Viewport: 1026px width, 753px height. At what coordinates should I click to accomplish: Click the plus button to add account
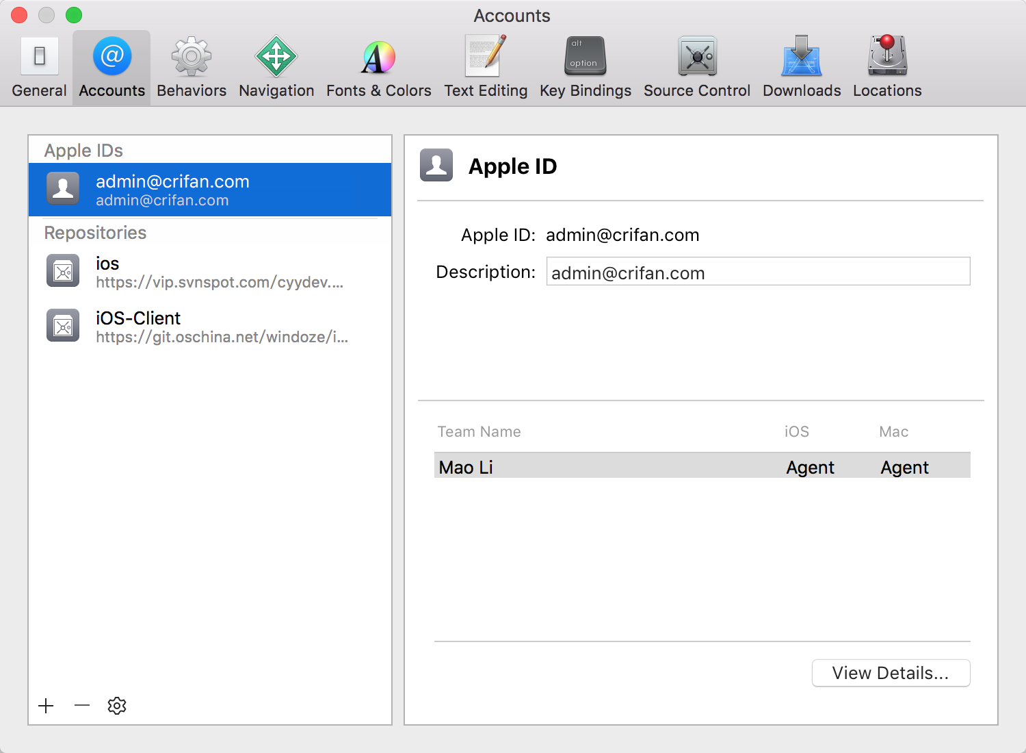pyautogui.click(x=46, y=706)
